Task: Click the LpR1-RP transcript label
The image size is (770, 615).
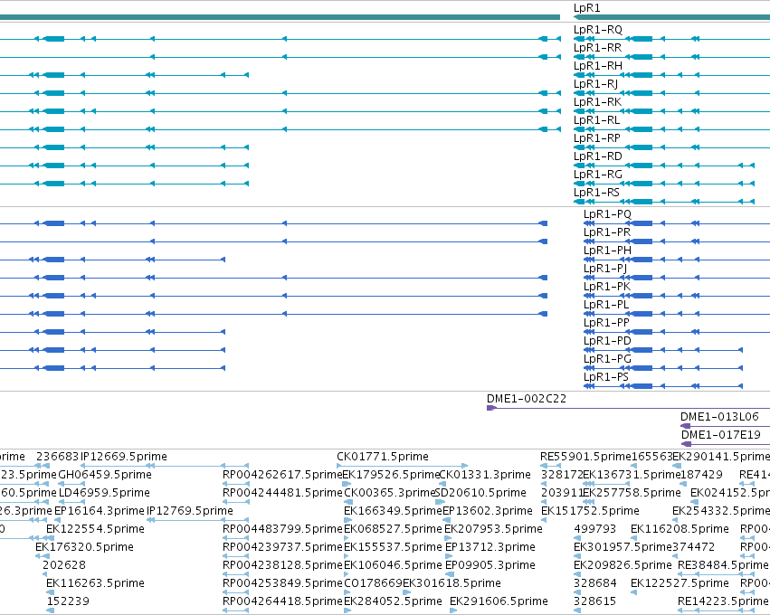Action: (x=597, y=139)
